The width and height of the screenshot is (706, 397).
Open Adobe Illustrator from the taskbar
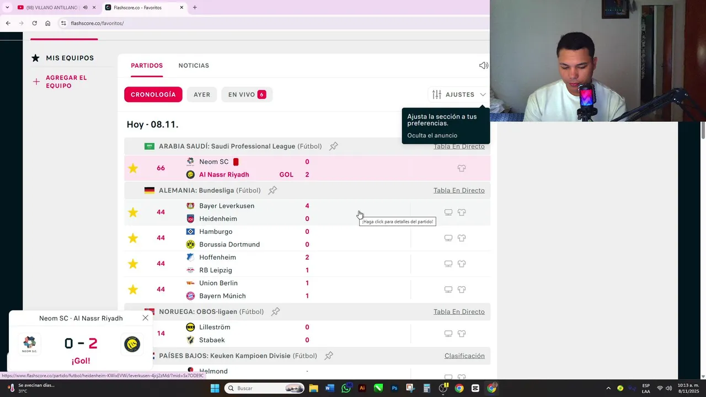pyautogui.click(x=362, y=388)
